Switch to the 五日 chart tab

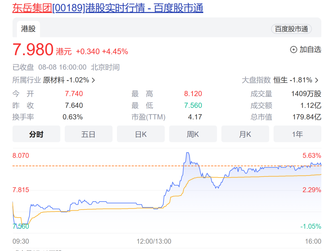(88, 134)
